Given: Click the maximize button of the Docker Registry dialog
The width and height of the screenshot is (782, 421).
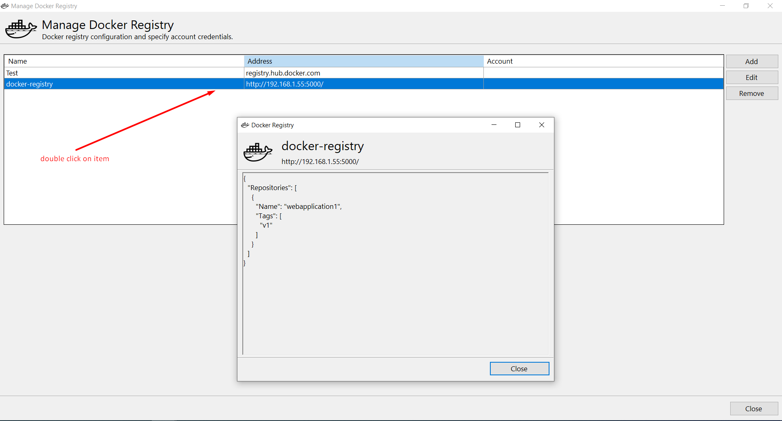Looking at the screenshot, I should [518, 125].
